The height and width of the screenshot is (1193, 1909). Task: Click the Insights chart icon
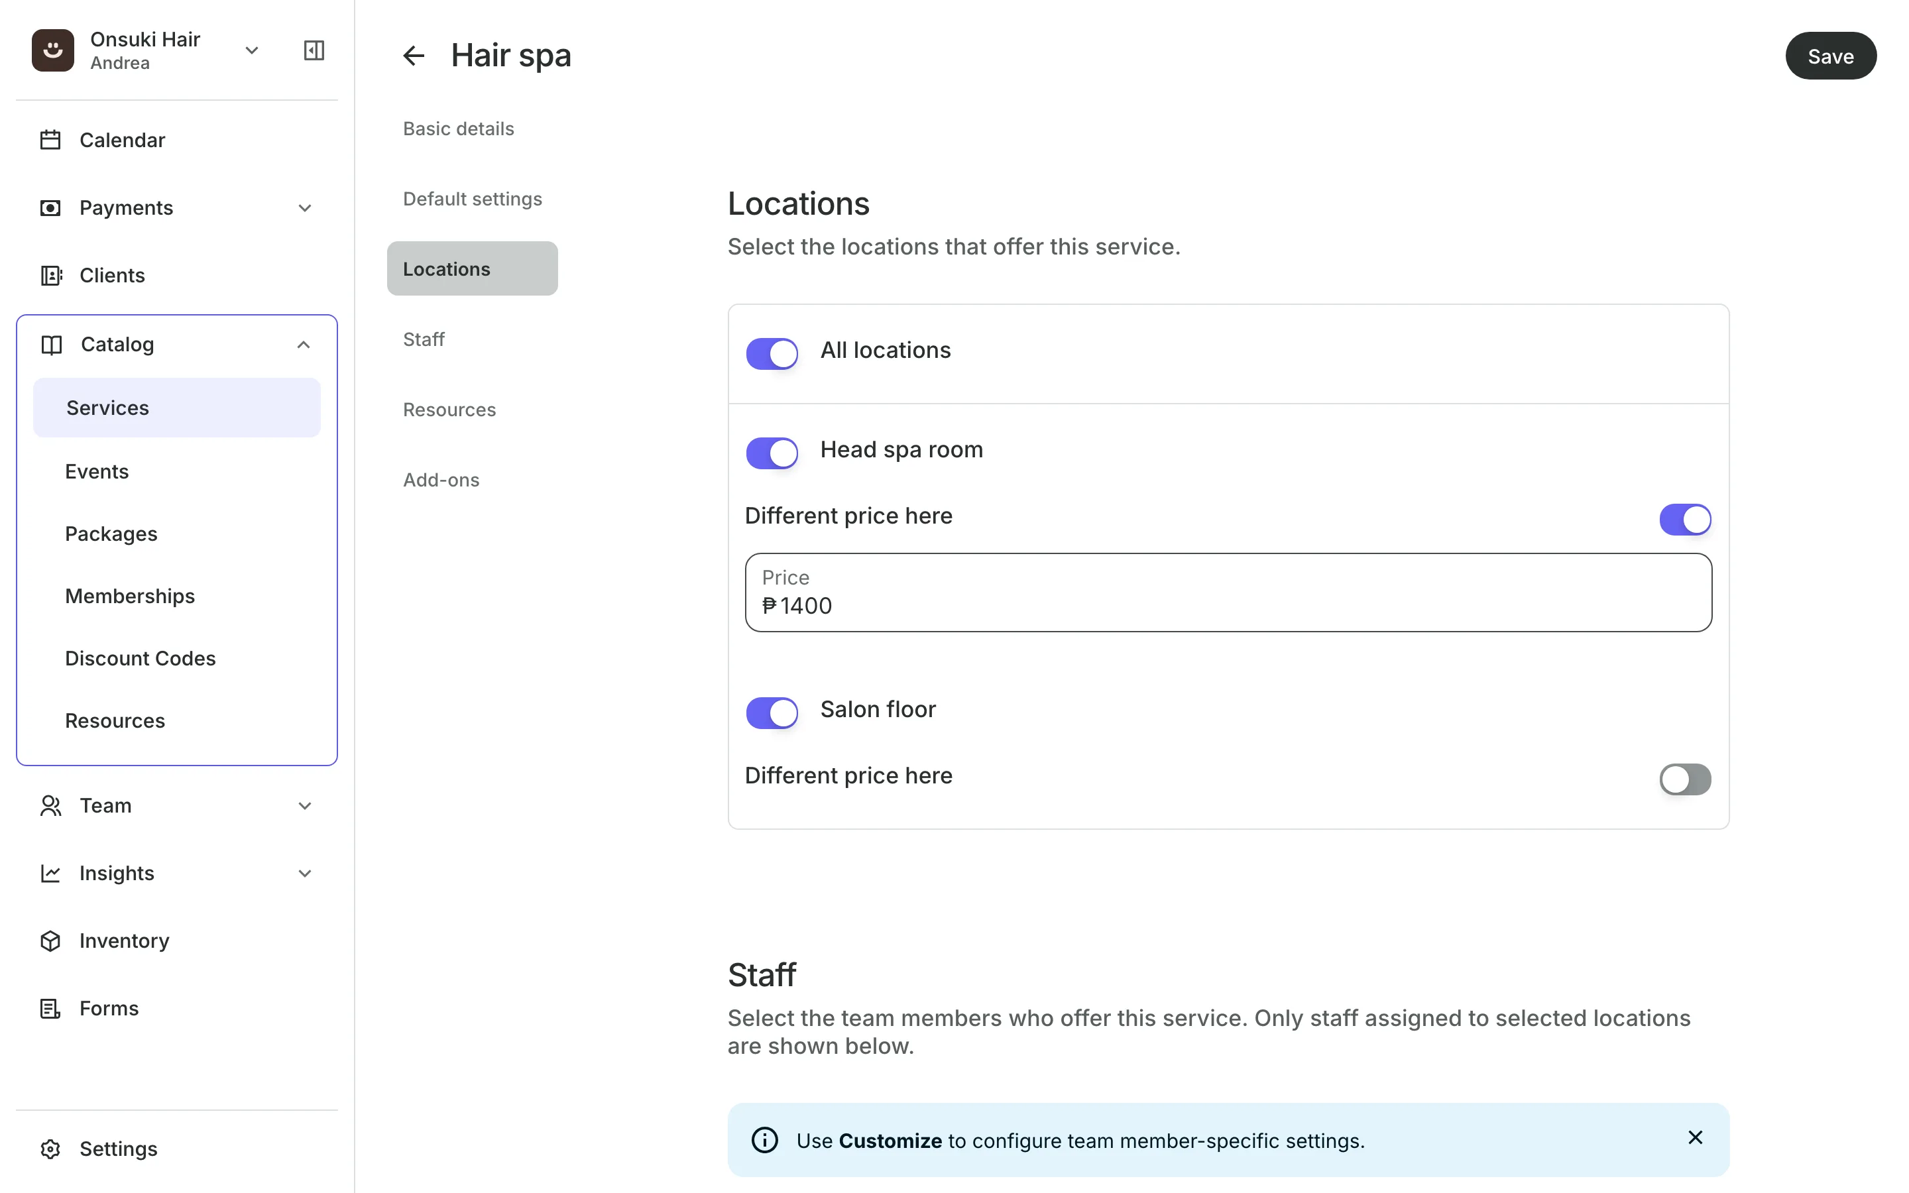[50, 874]
